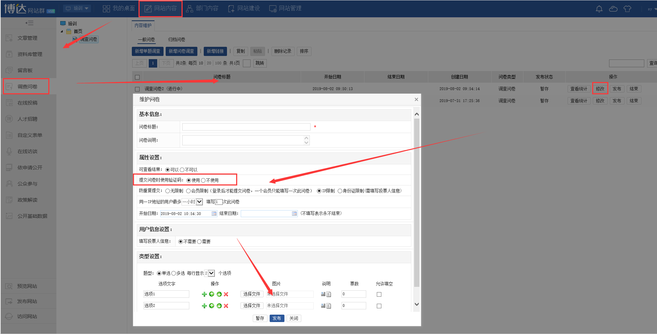Open the 一小时 time period dropdown
This screenshot has width=657, height=334.
199,202
